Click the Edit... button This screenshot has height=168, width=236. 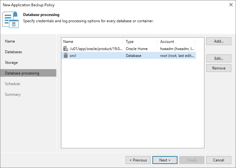(x=219, y=59)
